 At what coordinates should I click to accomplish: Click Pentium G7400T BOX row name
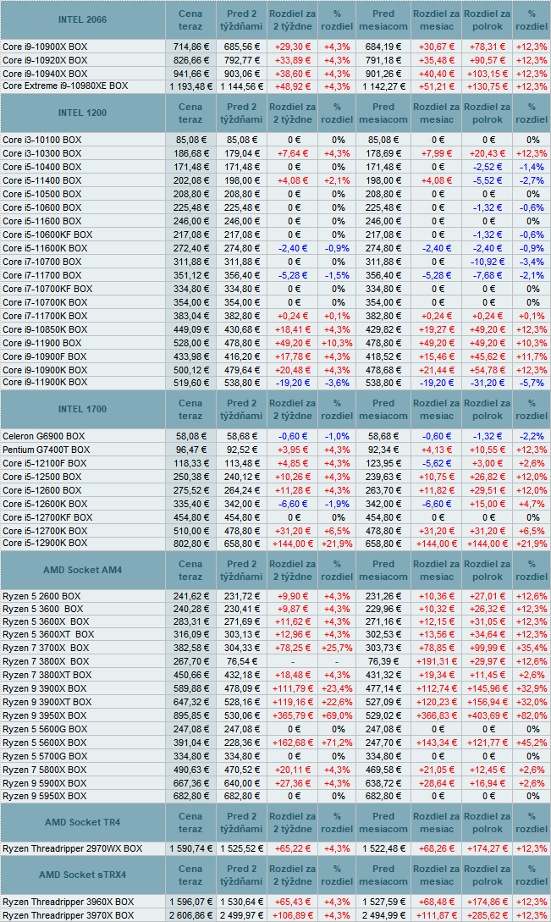point(47,450)
